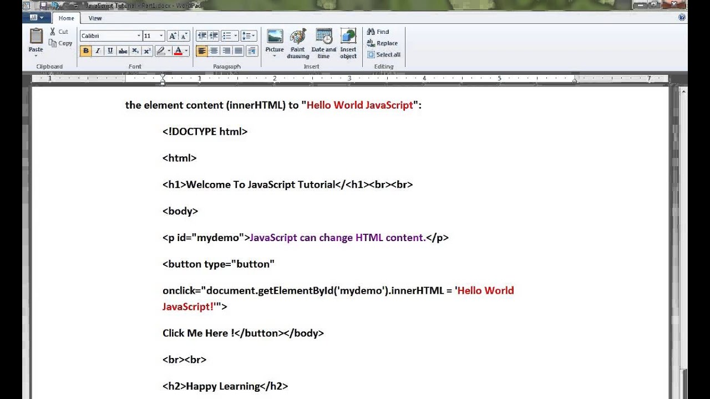Center the paragraph text
This screenshot has height=399, width=710.
tap(214, 51)
